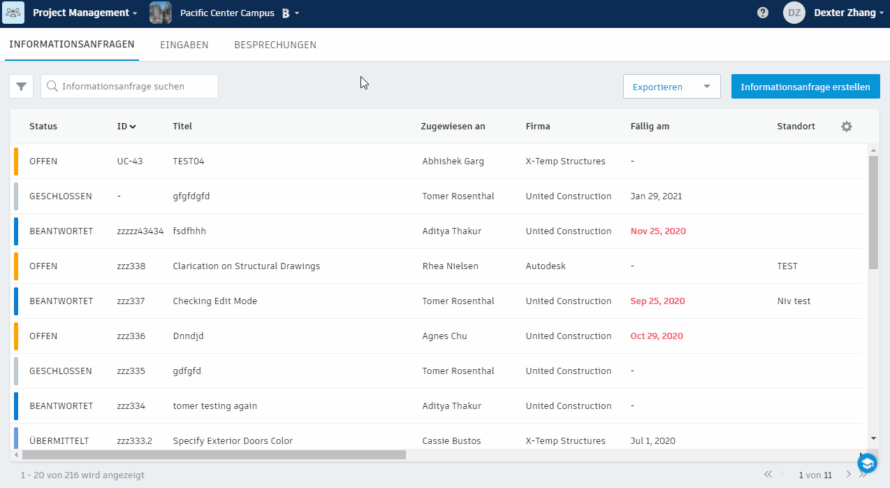Click the Informationsanfrage suchen search field
Image resolution: width=890 pixels, height=488 pixels.
[x=137, y=87]
